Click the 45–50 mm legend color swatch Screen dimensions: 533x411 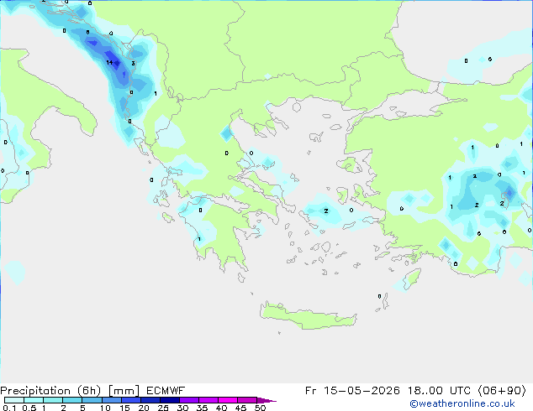[x=247, y=400]
